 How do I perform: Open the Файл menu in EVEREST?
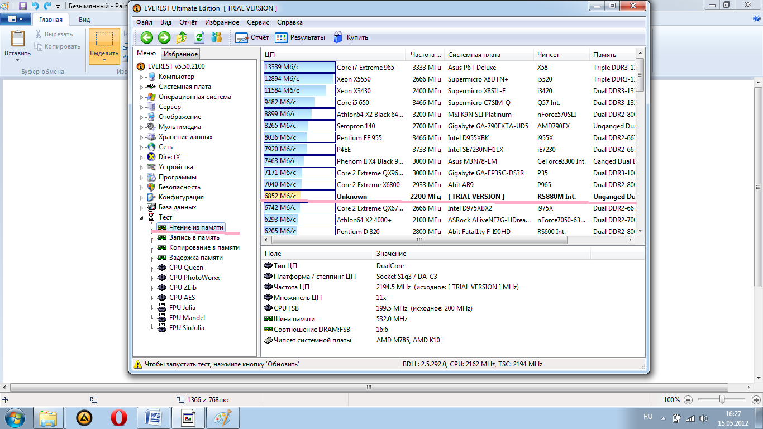[144, 22]
